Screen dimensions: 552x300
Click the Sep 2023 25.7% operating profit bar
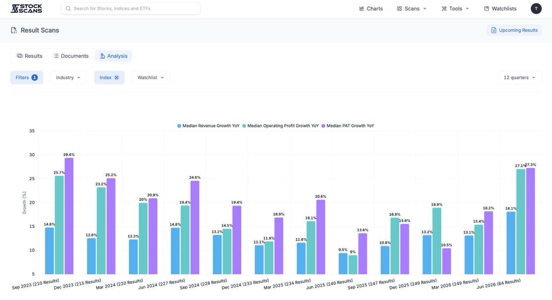(x=59, y=225)
